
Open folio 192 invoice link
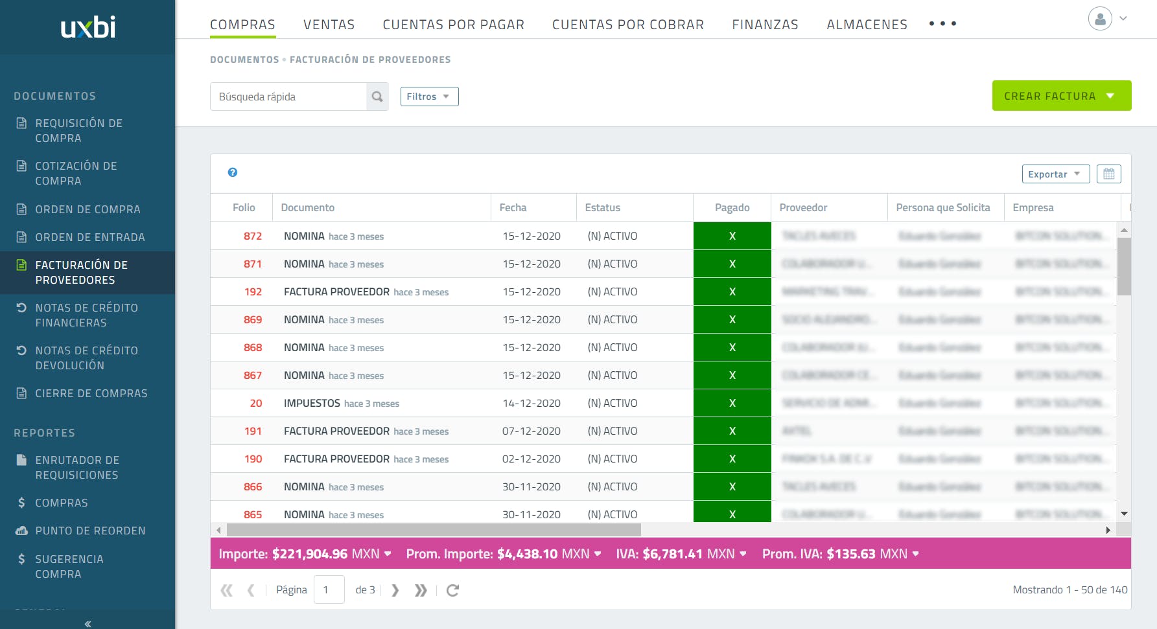coord(253,292)
